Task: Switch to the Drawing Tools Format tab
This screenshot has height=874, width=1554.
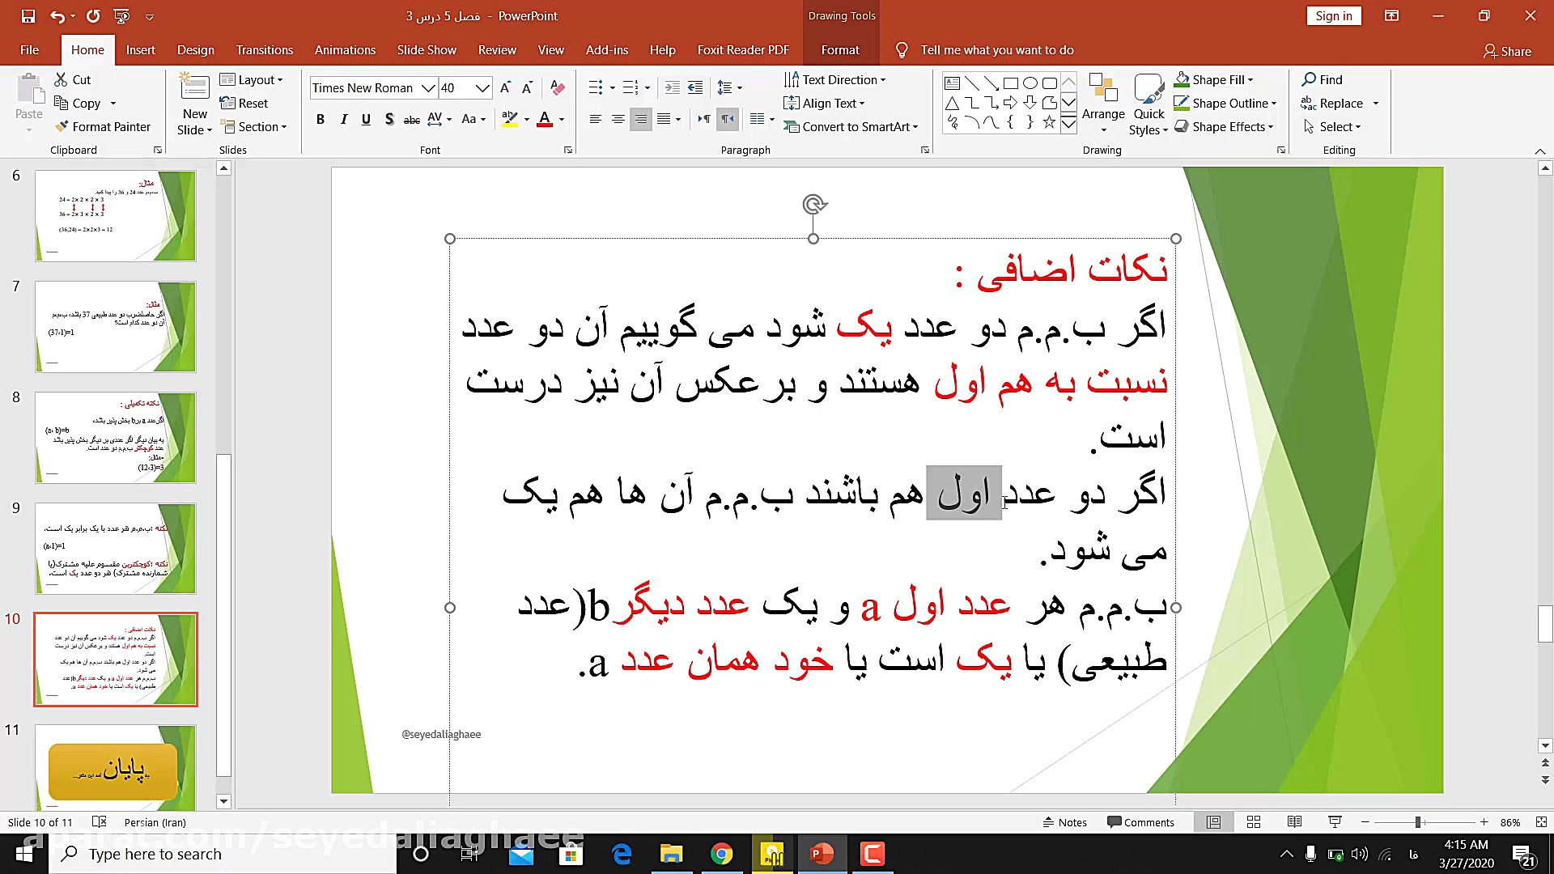Action: point(839,49)
